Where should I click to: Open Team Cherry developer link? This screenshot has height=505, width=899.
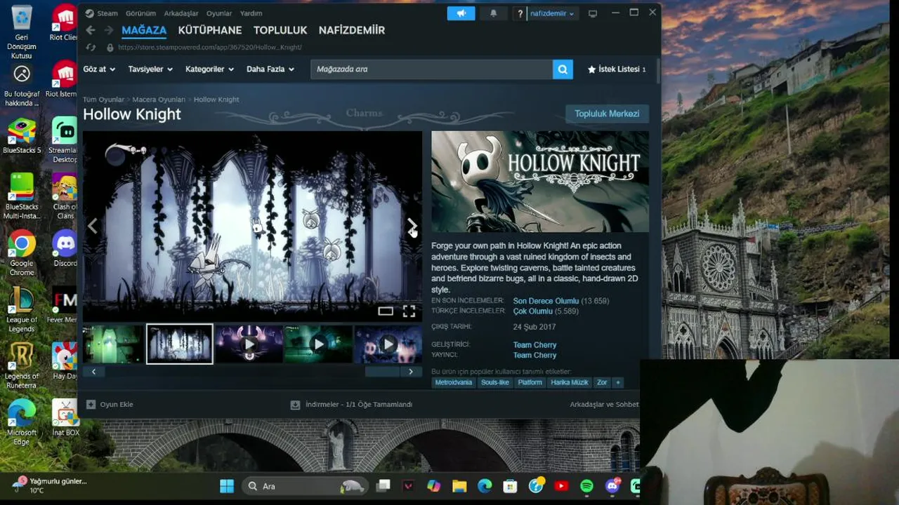coord(534,345)
